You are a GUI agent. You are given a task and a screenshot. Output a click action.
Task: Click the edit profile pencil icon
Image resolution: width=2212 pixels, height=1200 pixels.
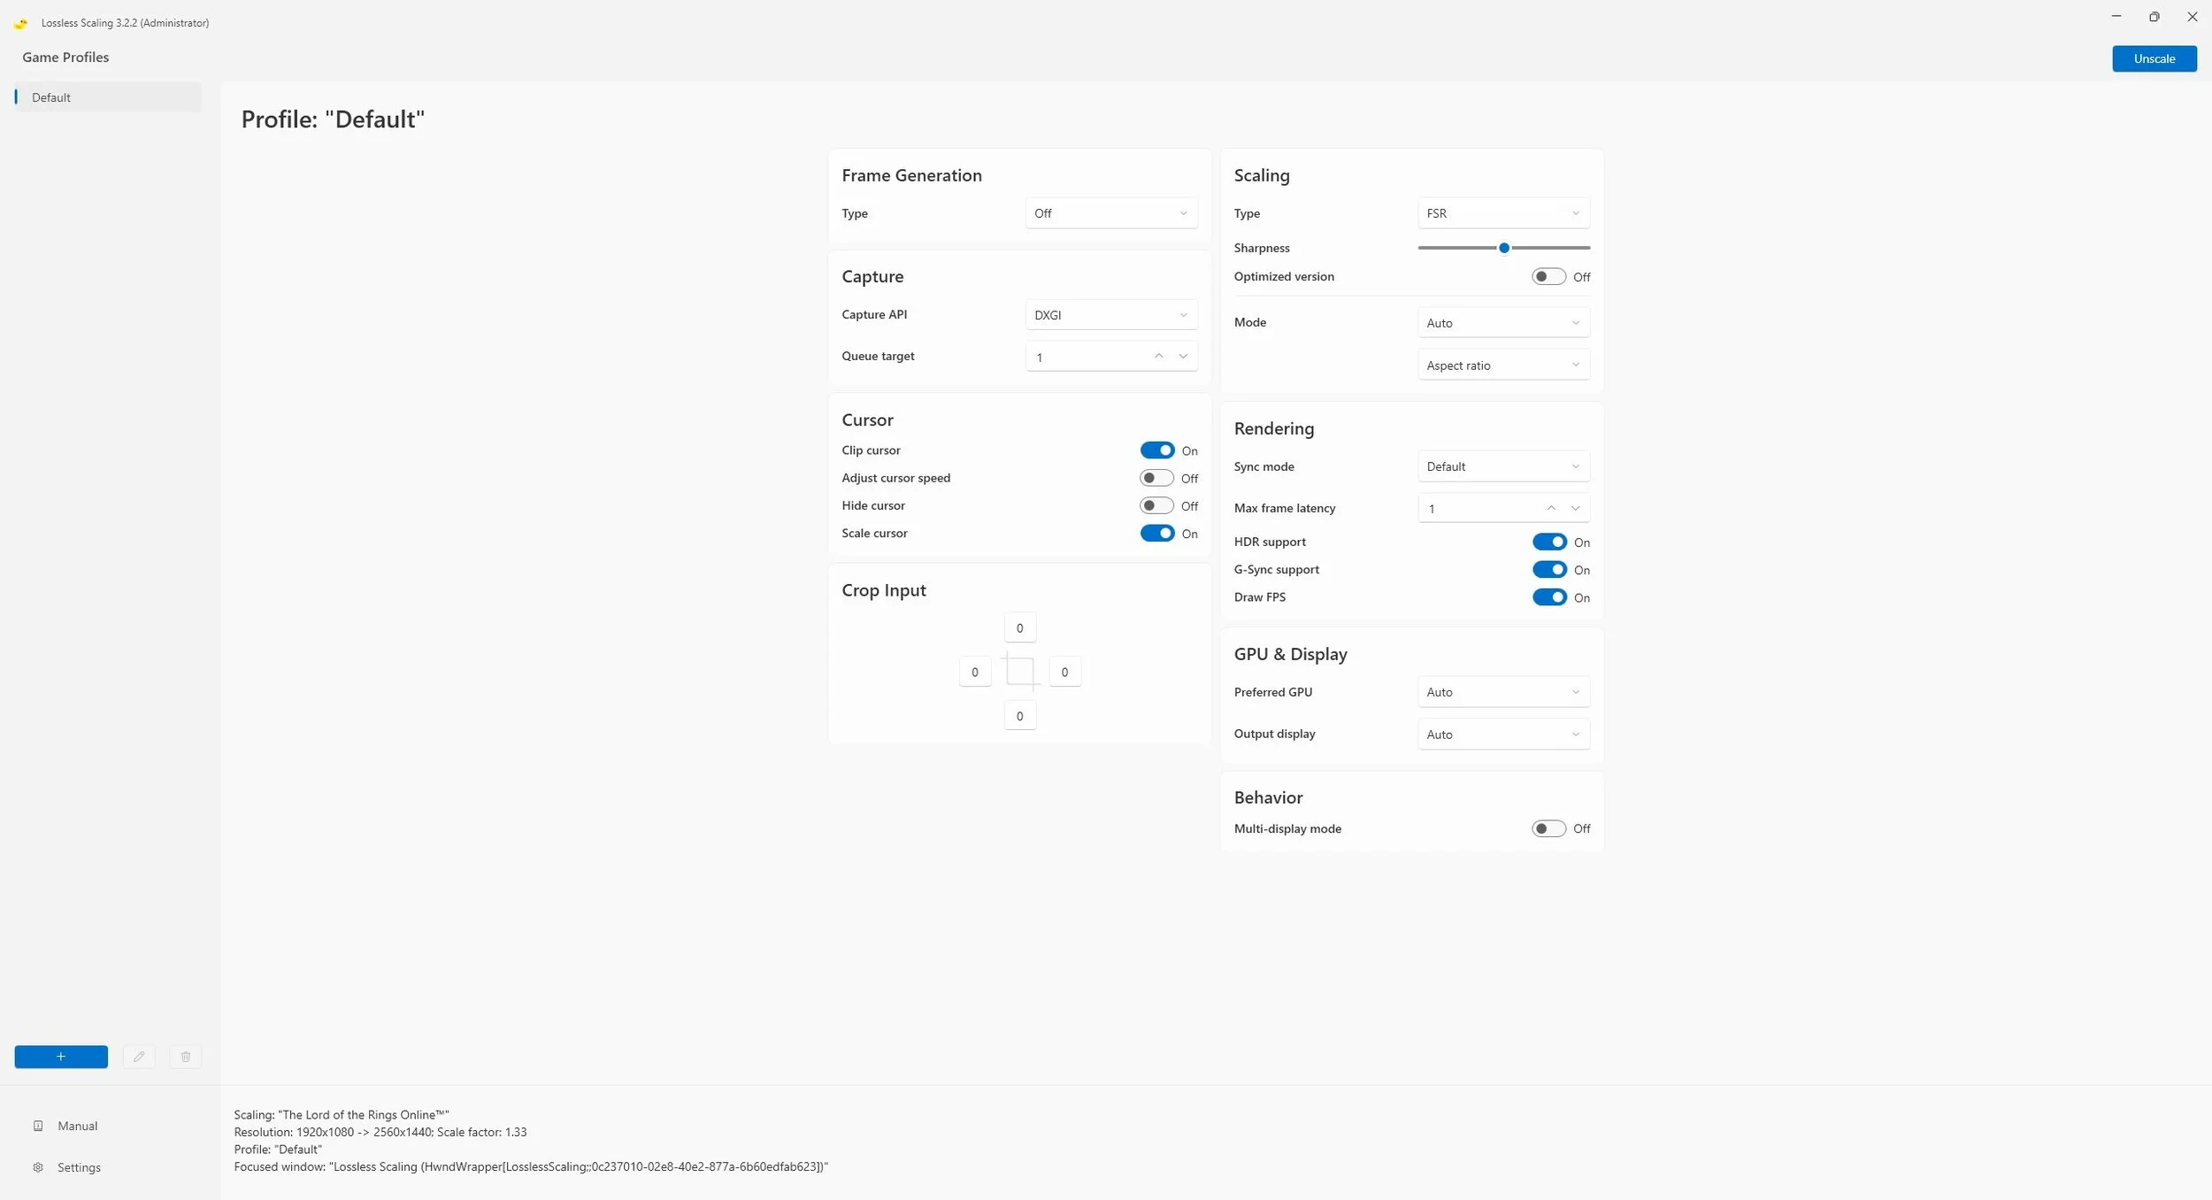click(x=139, y=1057)
